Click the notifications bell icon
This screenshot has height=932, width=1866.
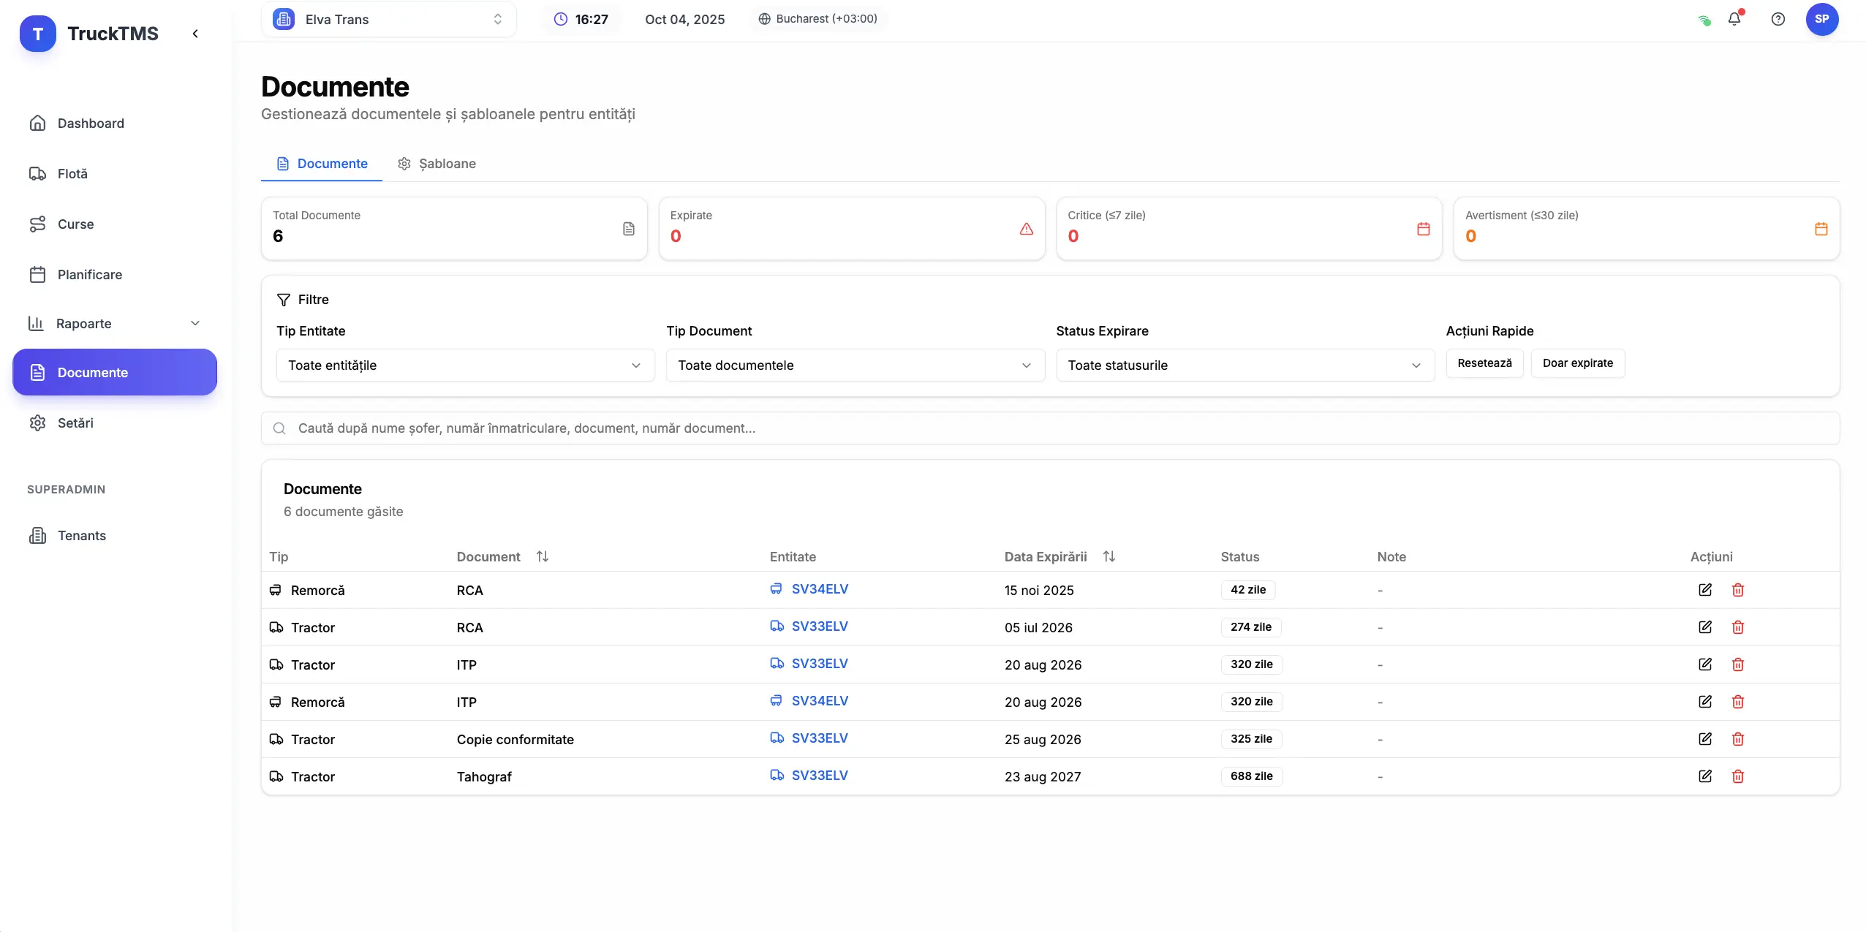1734,19
